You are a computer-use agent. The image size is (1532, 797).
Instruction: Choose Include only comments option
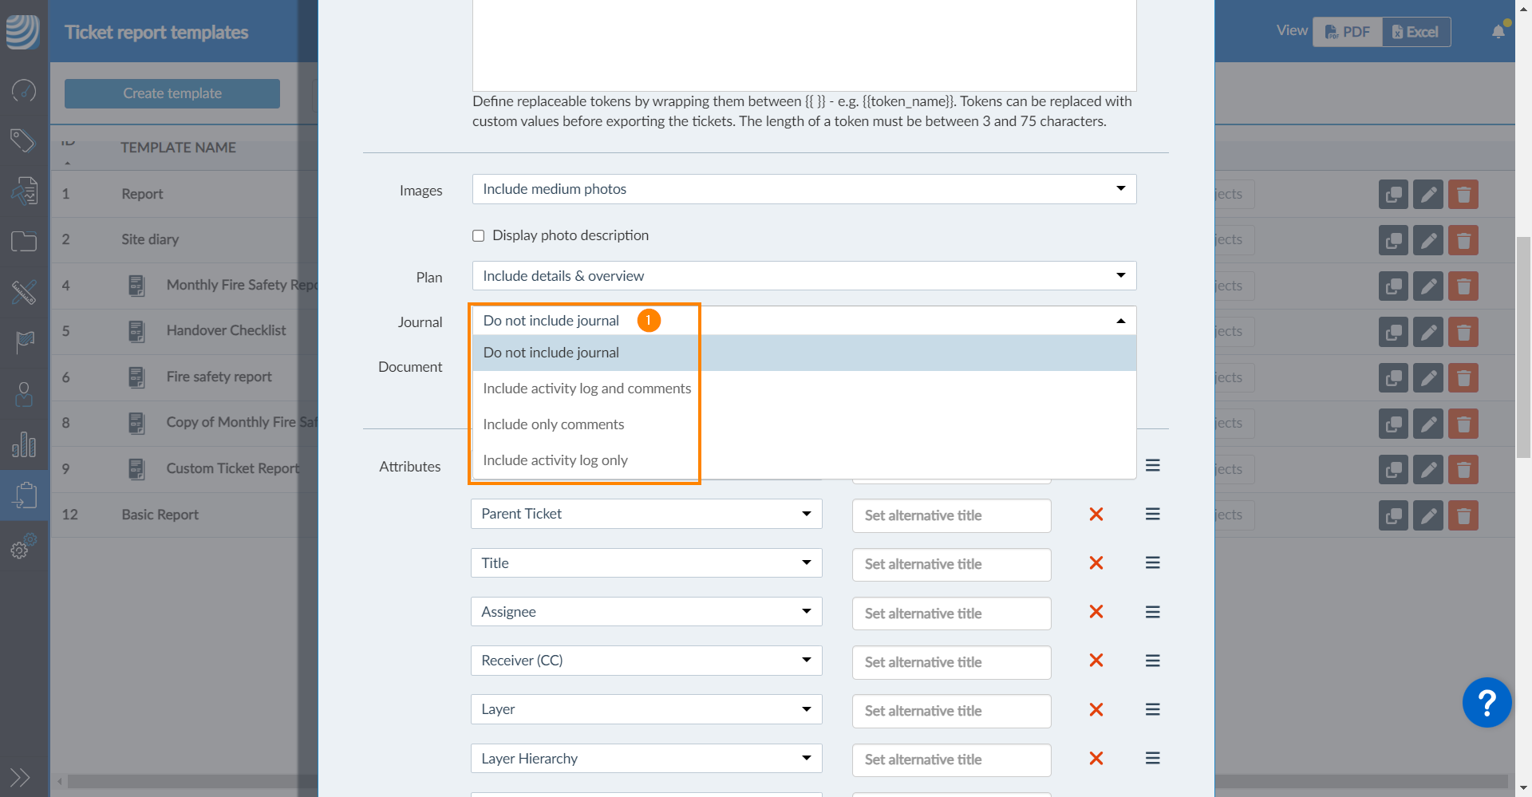point(553,424)
